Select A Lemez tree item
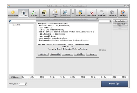137x93 pixels. pos(17,25)
